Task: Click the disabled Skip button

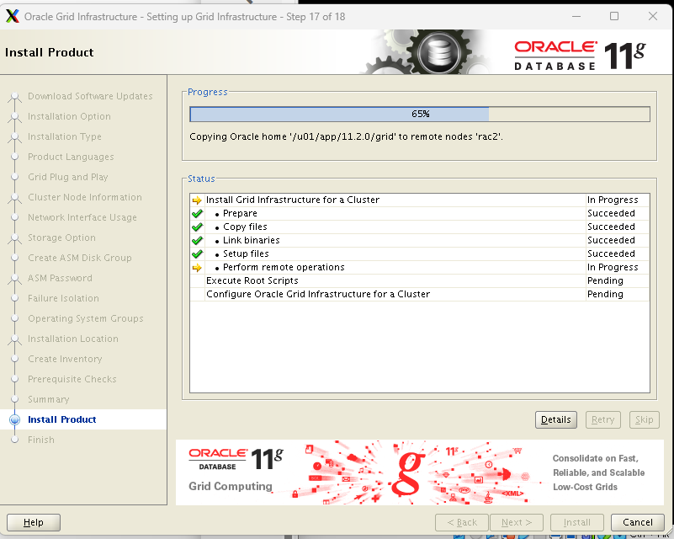Action: [x=644, y=419]
